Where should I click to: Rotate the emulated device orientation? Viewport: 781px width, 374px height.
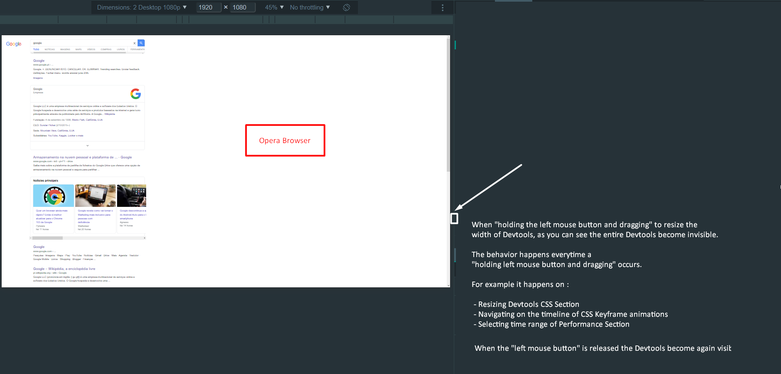click(x=346, y=7)
